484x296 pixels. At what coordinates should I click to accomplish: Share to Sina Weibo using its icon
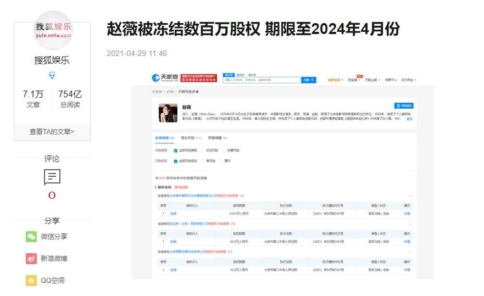click(31, 258)
